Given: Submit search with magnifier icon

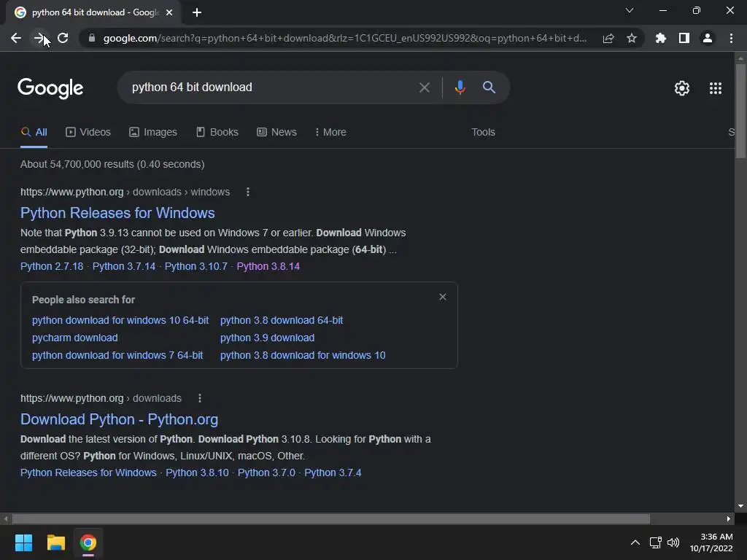Looking at the screenshot, I should pos(489,87).
